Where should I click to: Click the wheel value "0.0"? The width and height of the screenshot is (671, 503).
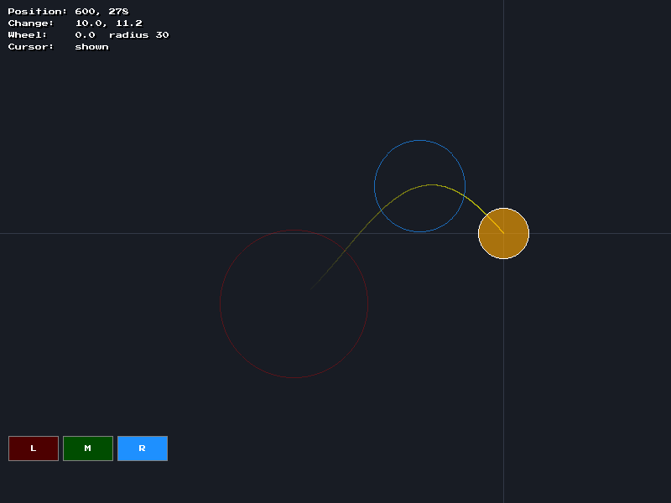86,35
